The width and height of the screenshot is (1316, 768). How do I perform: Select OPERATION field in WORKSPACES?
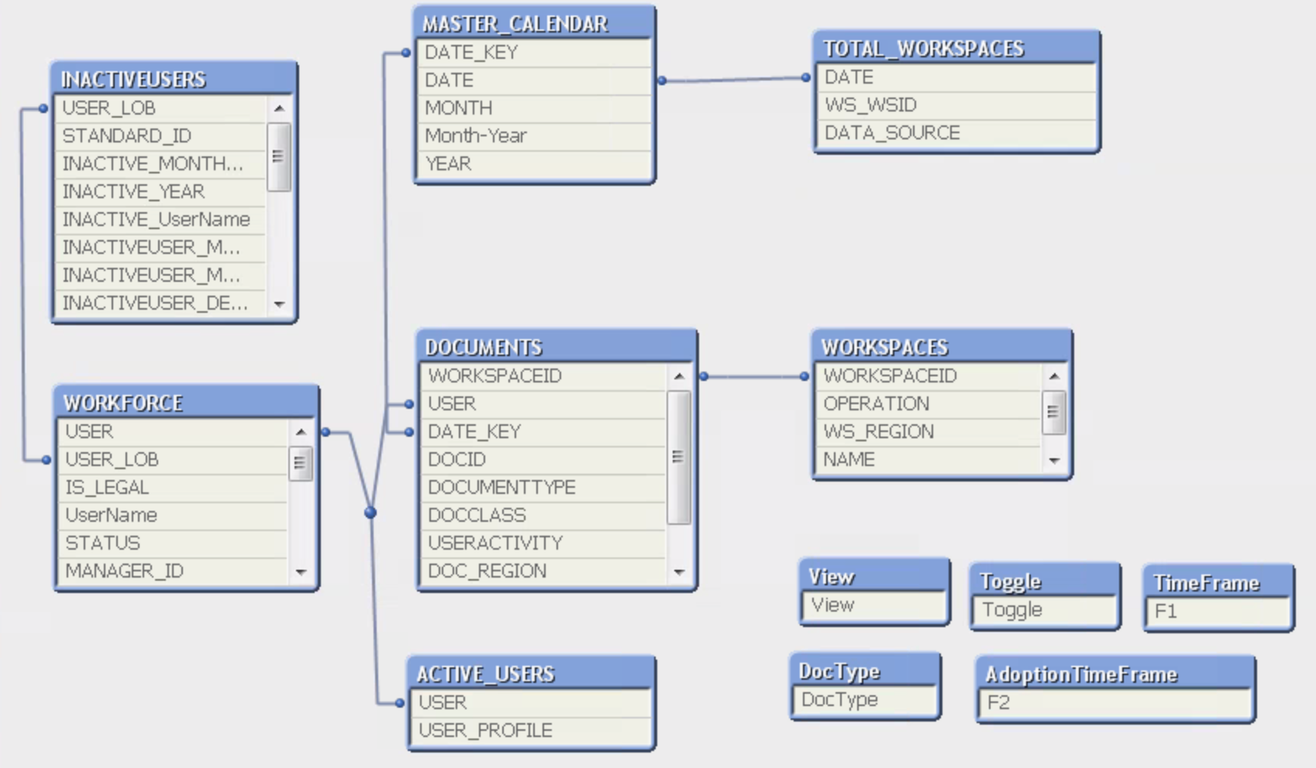[929, 404]
